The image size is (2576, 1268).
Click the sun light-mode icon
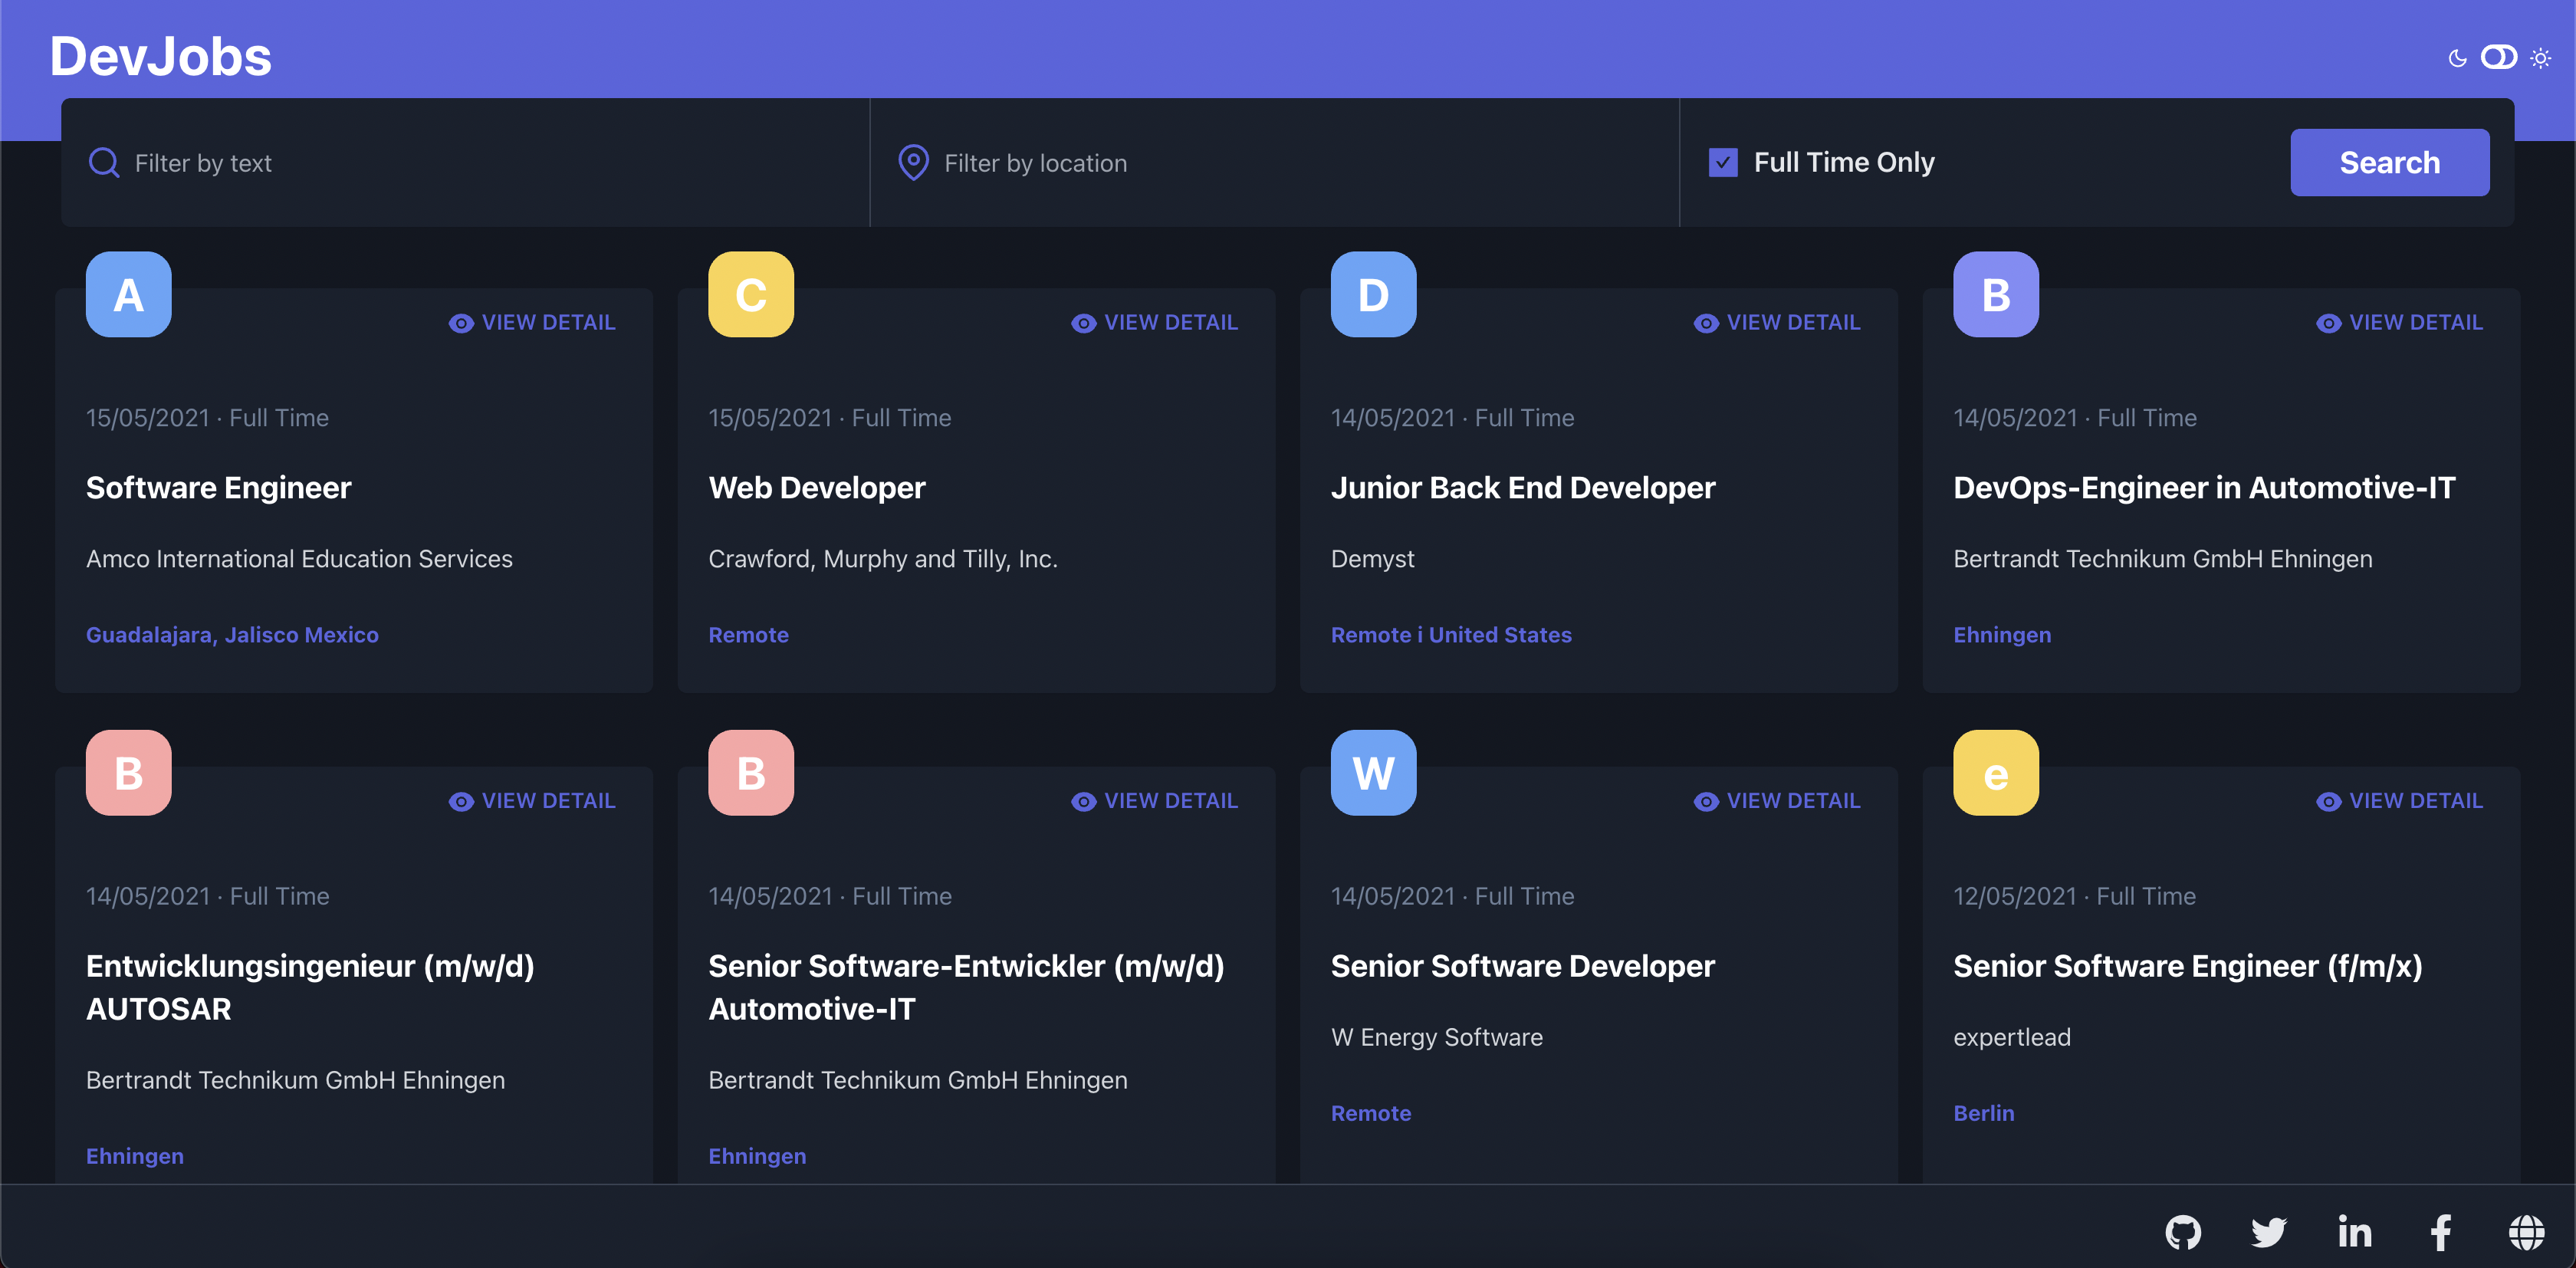[2541, 58]
